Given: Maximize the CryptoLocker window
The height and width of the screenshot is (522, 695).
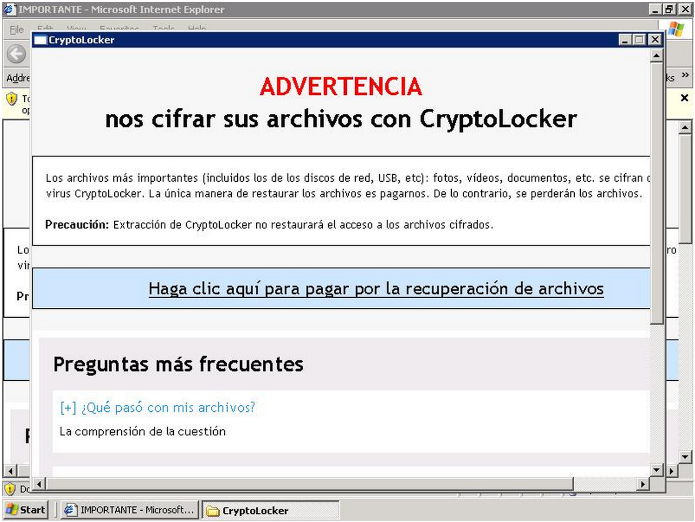Looking at the screenshot, I should (x=639, y=40).
